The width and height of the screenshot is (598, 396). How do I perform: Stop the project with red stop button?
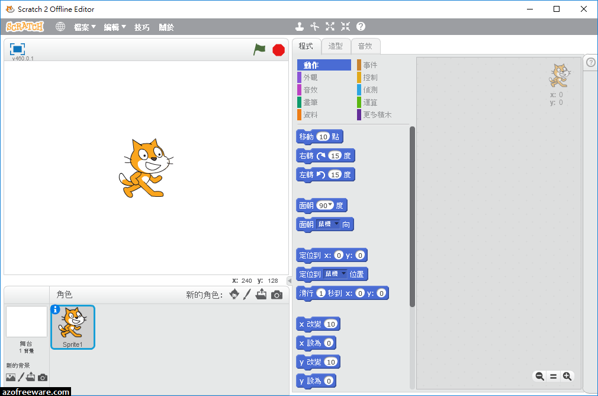279,50
